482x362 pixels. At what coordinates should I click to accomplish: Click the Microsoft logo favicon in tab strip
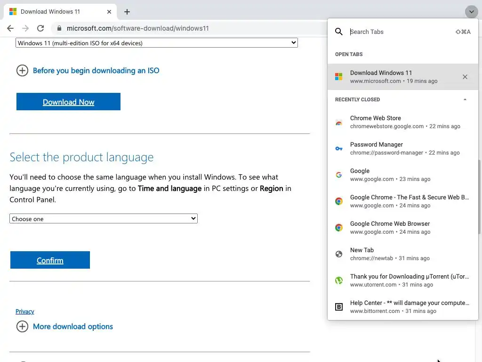(13, 12)
